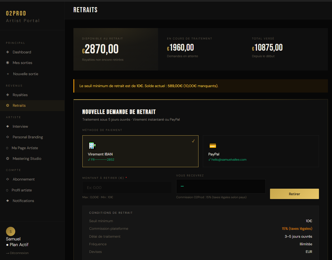This screenshot has height=260, width=332.
Task: Click the Dashboard diamond icon in sidebar
Action: (8, 52)
